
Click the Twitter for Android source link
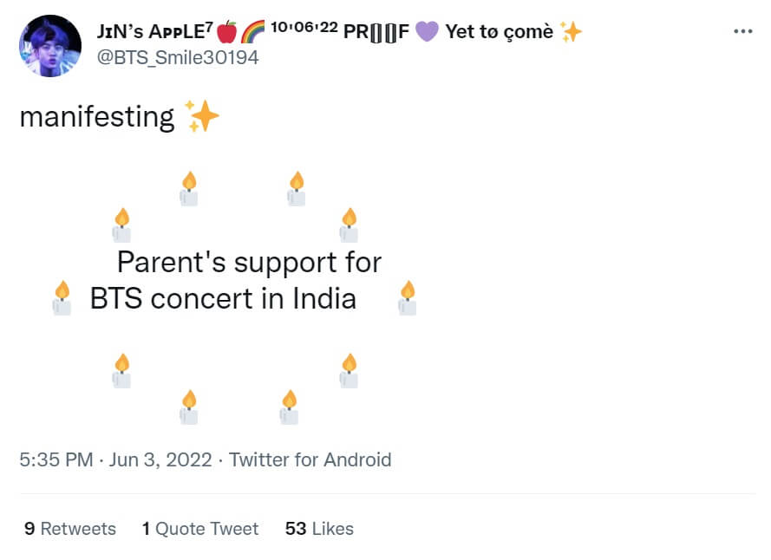tap(310, 459)
